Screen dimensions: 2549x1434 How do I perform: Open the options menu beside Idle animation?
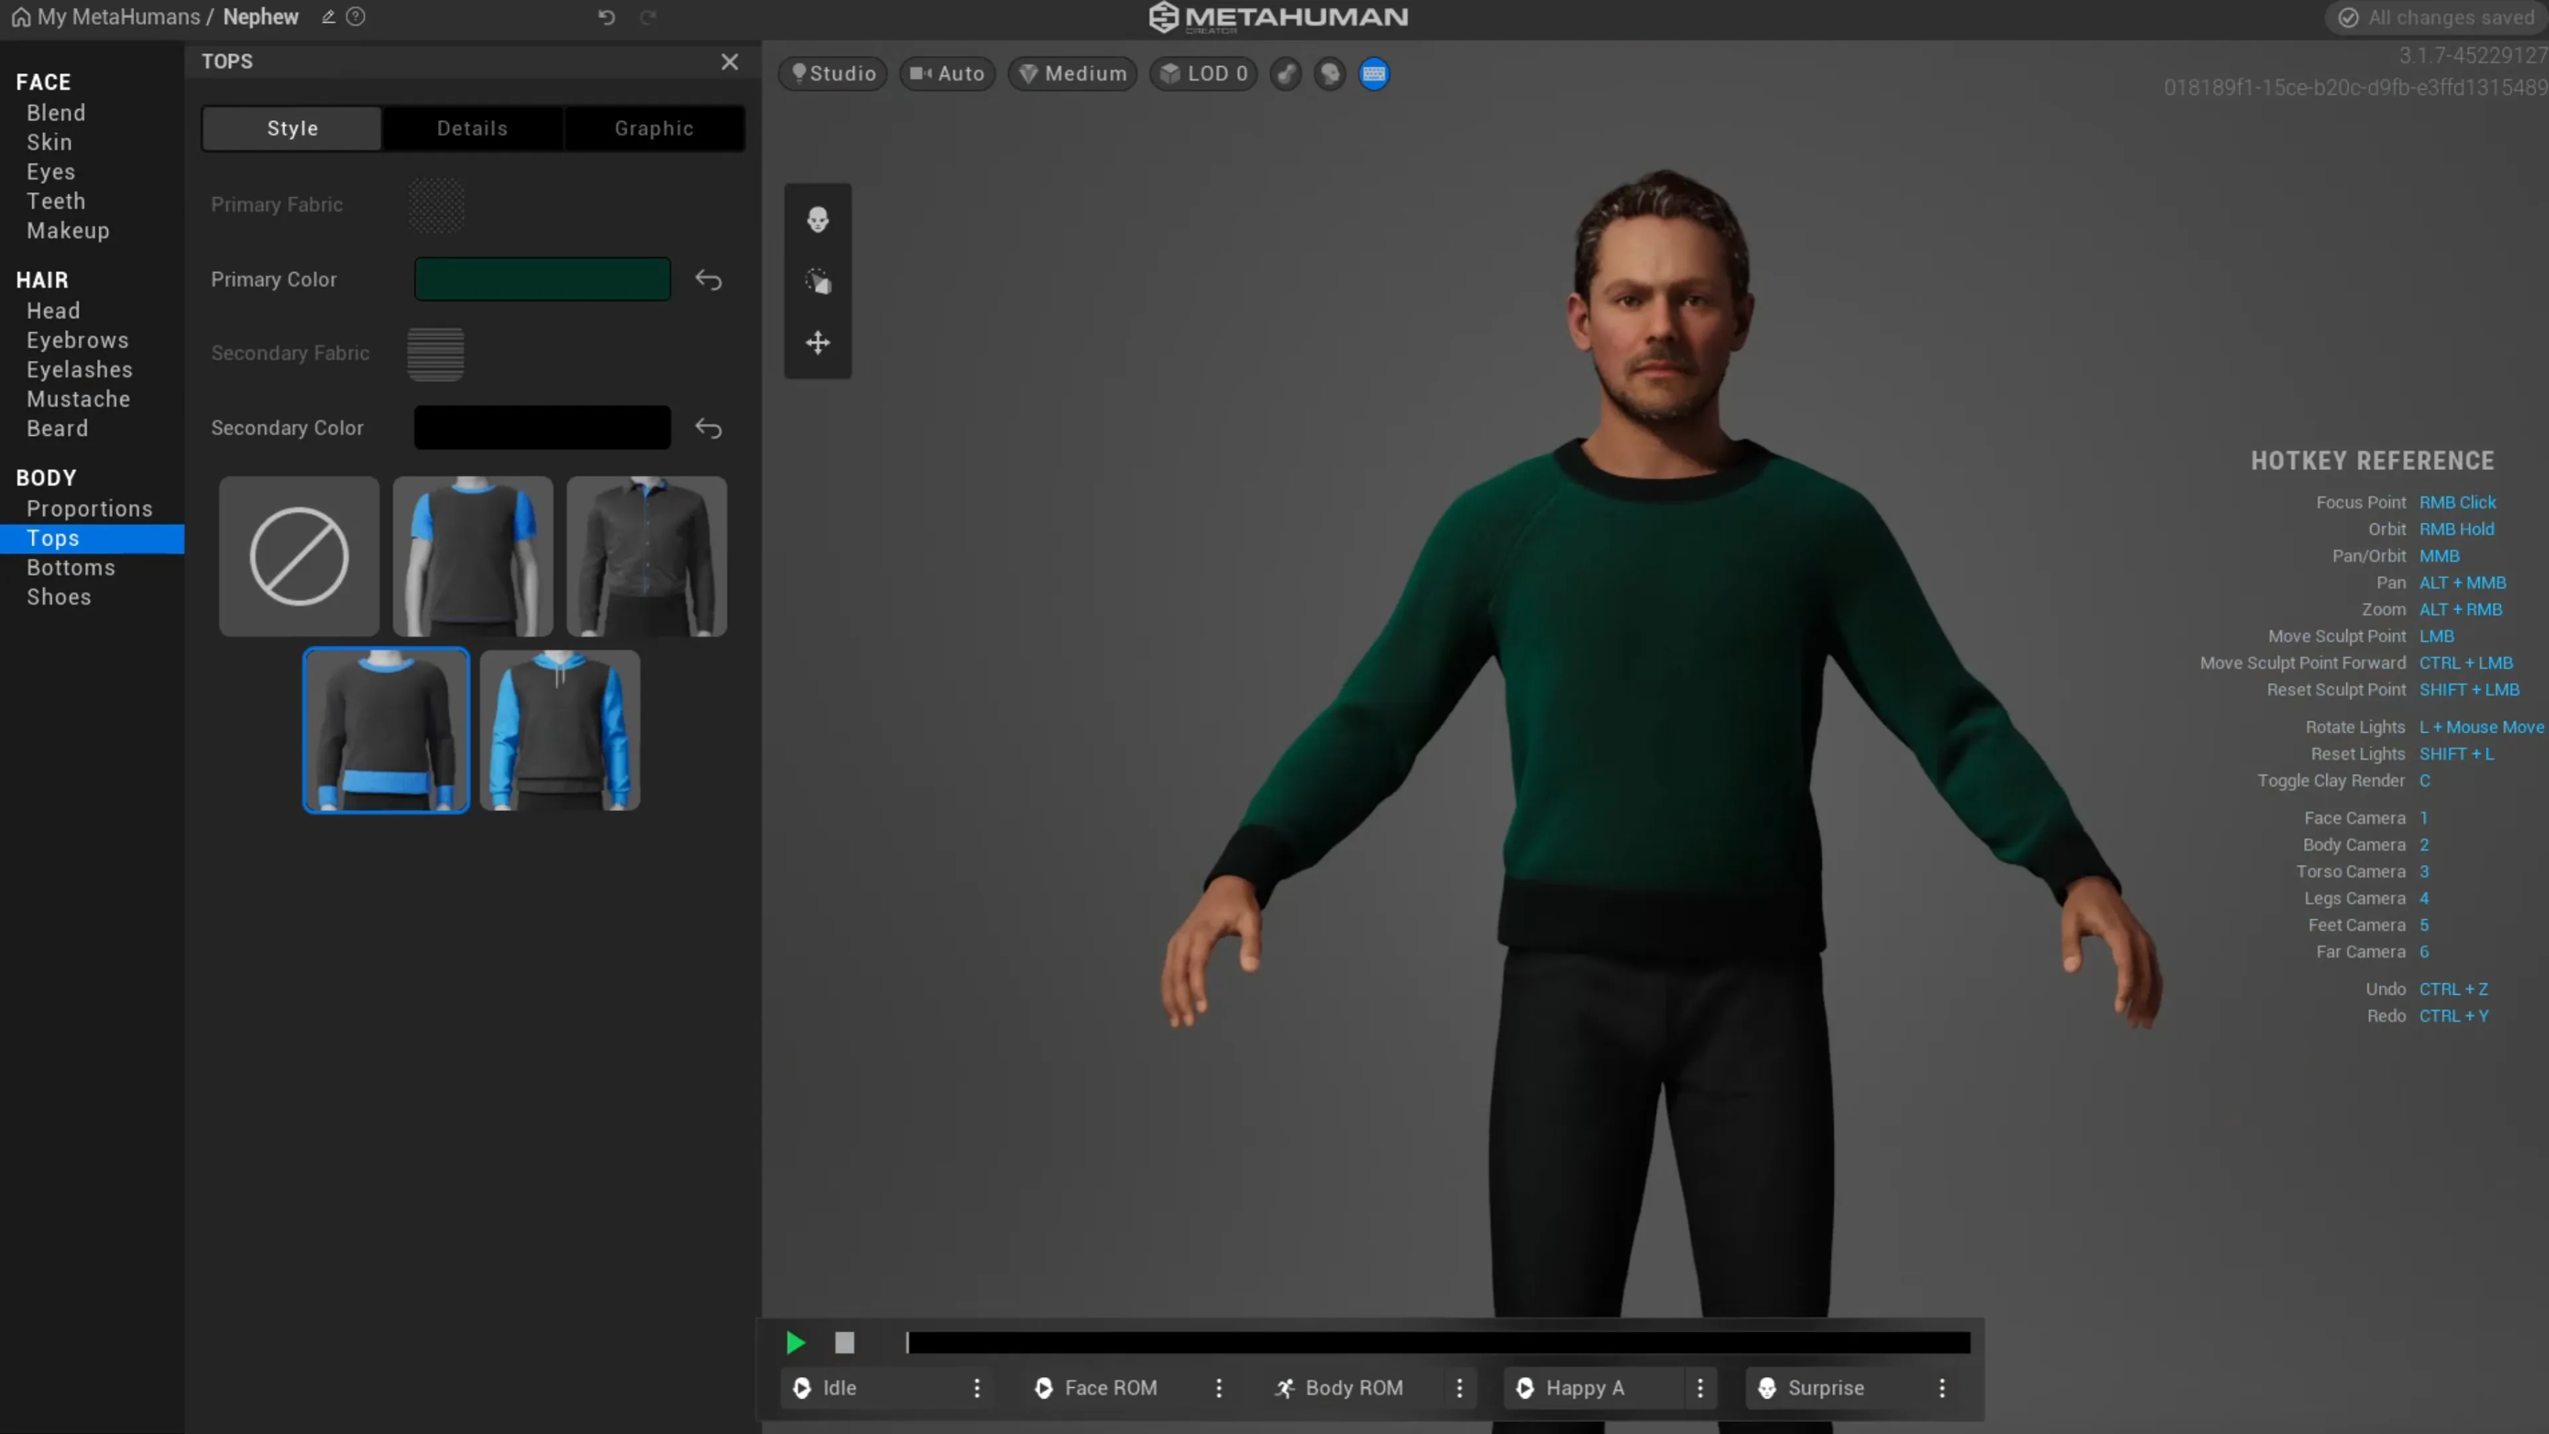(976, 1388)
